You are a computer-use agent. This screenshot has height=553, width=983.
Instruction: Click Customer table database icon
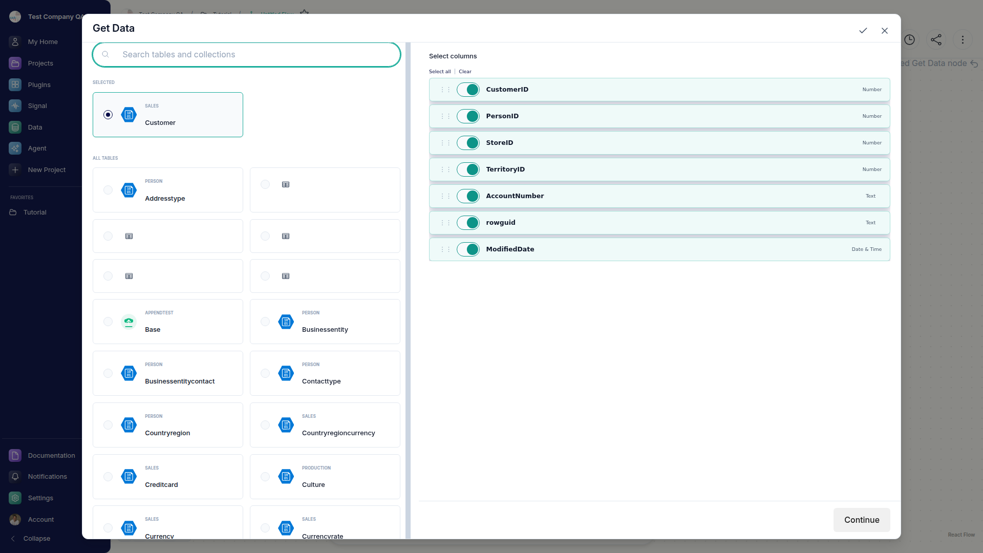click(129, 115)
